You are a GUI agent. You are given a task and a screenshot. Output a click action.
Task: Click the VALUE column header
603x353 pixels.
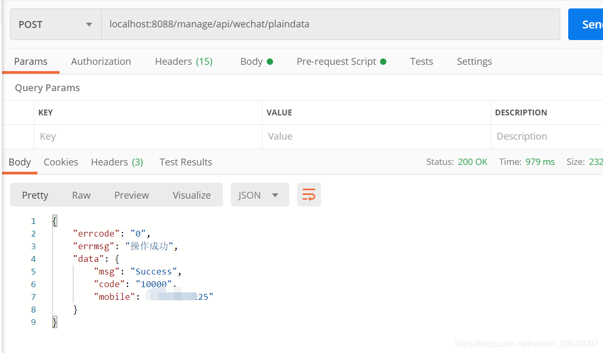(x=279, y=113)
